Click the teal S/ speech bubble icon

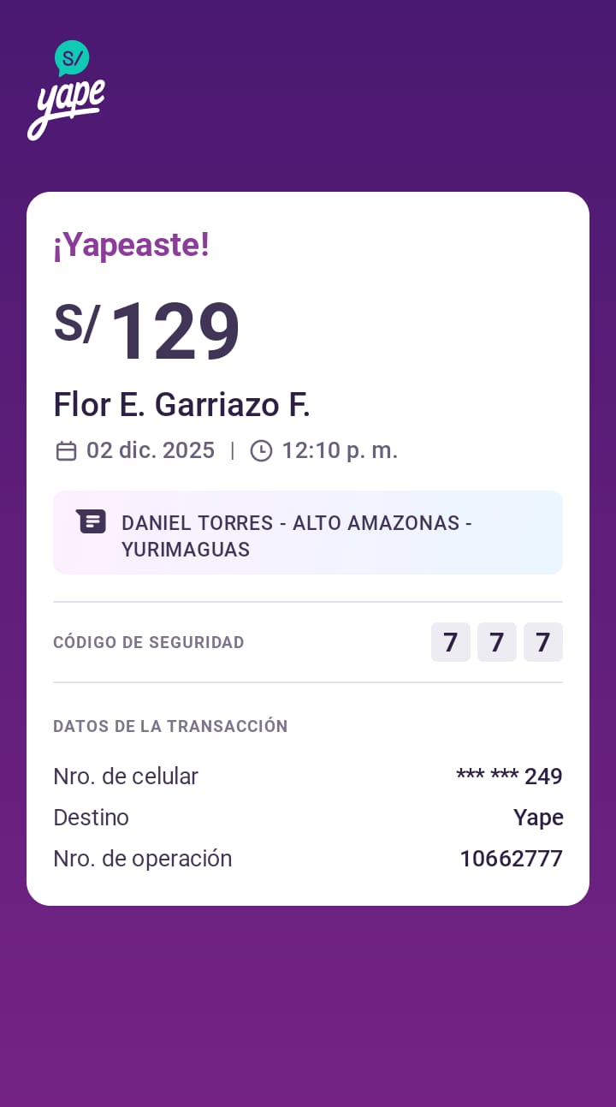[72, 58]
